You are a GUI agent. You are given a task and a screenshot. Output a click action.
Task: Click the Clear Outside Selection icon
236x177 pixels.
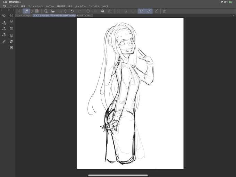tap(95, 11)
